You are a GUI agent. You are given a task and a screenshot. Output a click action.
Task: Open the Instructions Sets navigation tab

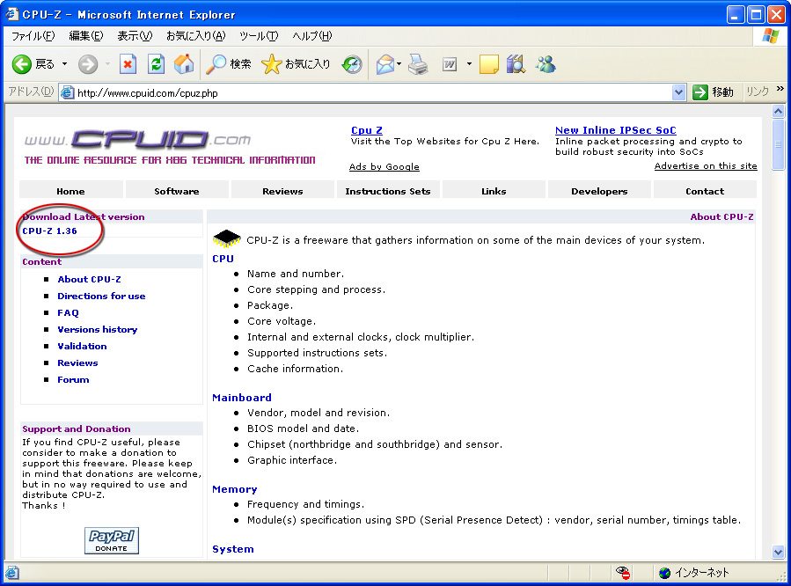(x=387, y=191)
